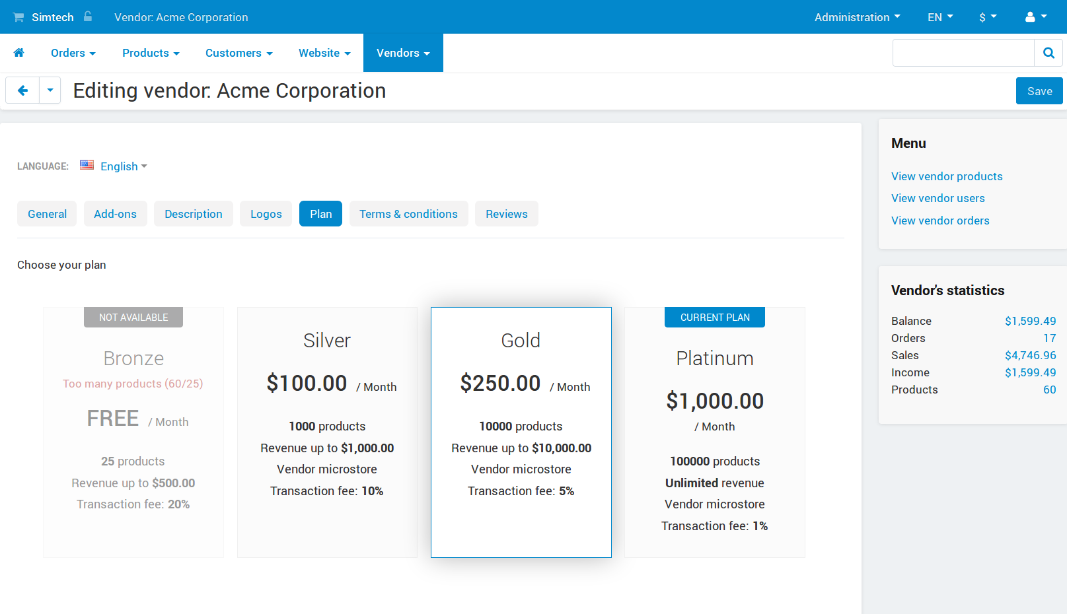Open the $ currency dropdown
The image size is (1067, 614).
tap(988, 17)
